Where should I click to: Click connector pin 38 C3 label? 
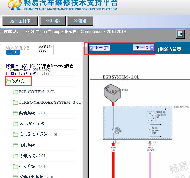152,142
